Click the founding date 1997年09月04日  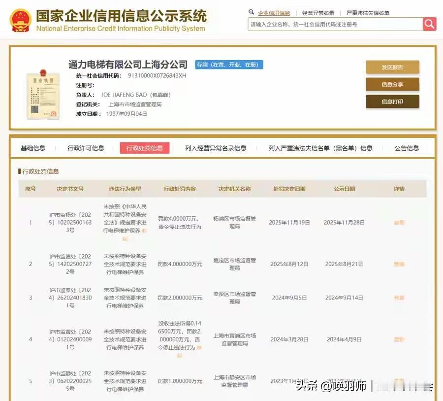click(127, 114)
